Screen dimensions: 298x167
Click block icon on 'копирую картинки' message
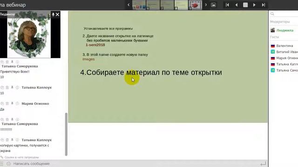(2, 140)
